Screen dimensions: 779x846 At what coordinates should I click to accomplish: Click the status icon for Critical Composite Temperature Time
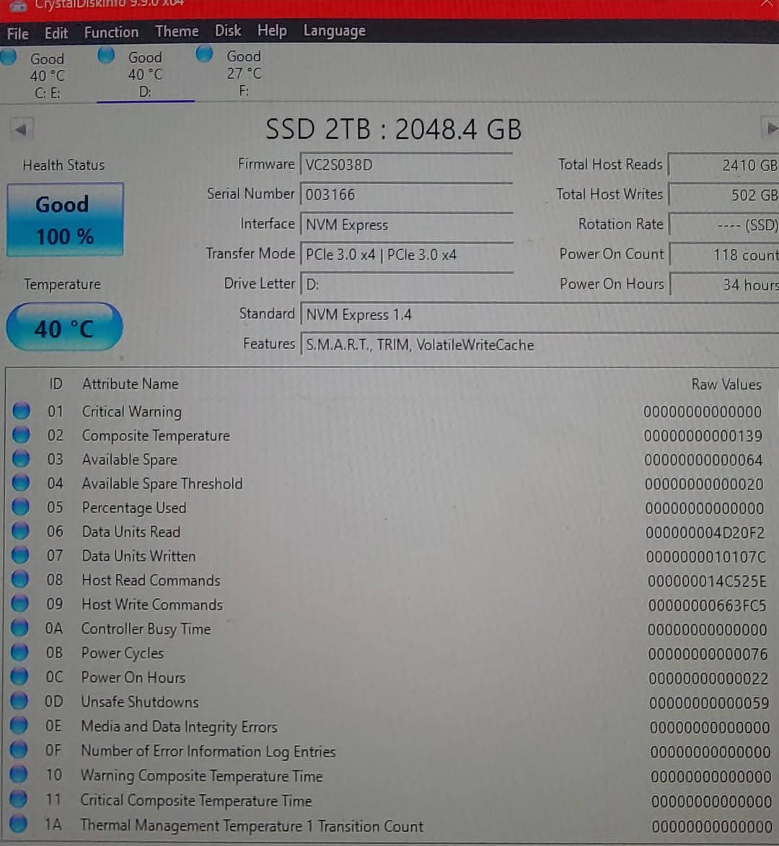coord(18,799)
